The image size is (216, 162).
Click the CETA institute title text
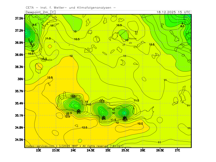pyautogui.click(x=71, y=8)
